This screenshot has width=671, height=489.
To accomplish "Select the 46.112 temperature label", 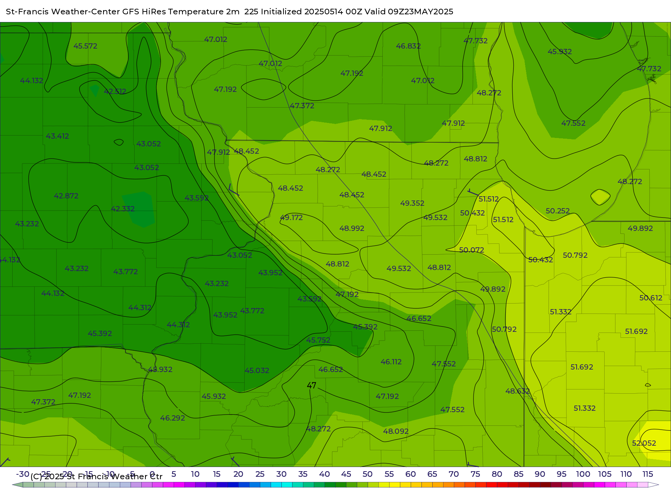I will coord(391,362).
